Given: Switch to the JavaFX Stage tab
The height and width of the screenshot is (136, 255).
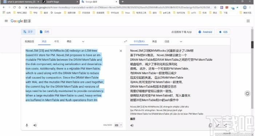Looking at the screenshot, I should [x=60, y=2].
